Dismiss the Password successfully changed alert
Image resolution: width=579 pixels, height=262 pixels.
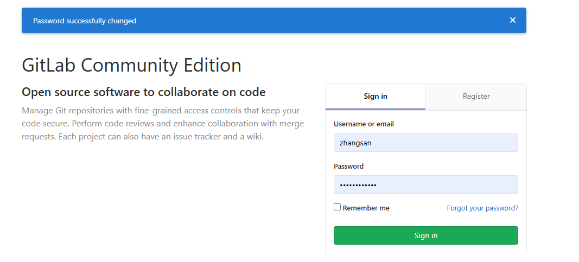click(513, 20)
